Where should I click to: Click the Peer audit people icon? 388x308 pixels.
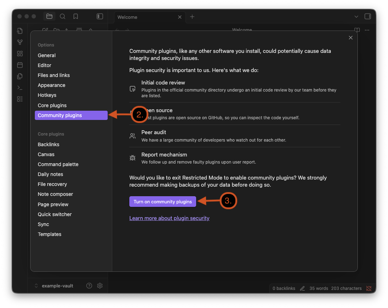133,136
